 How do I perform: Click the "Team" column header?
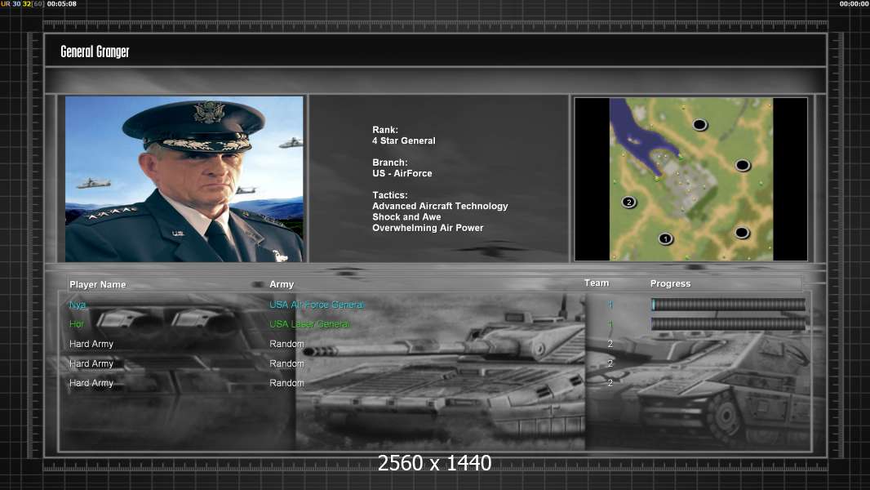597,283
